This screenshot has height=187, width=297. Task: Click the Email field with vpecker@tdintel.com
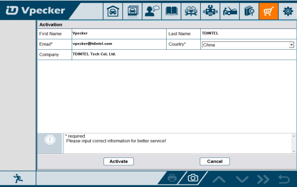pyautogui.click(x=119, y=44)
